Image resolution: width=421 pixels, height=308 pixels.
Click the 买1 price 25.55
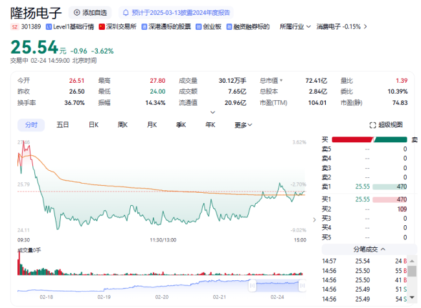pyautogui.click(x=363, y=199)
